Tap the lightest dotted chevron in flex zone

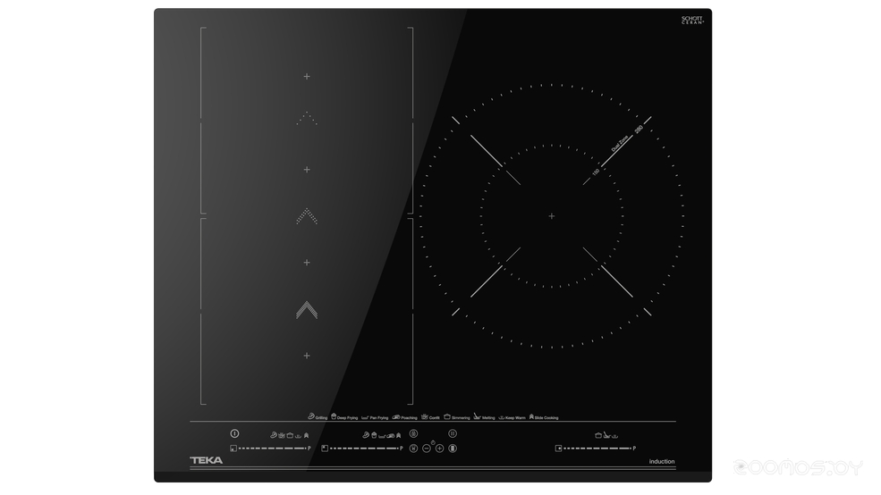(307, 119)
